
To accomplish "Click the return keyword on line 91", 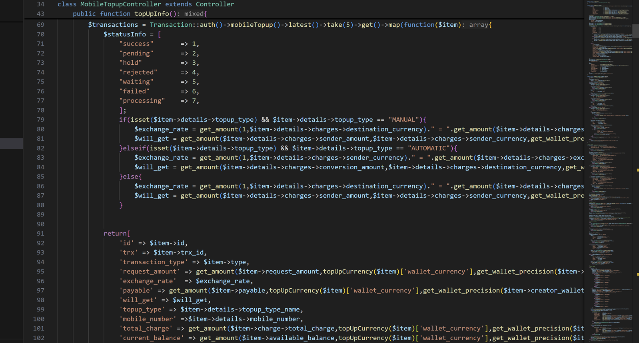I will (x=115, y=234).
